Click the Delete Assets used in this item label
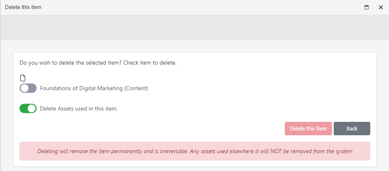Screen dimensions: 389x171 (79, 108)
